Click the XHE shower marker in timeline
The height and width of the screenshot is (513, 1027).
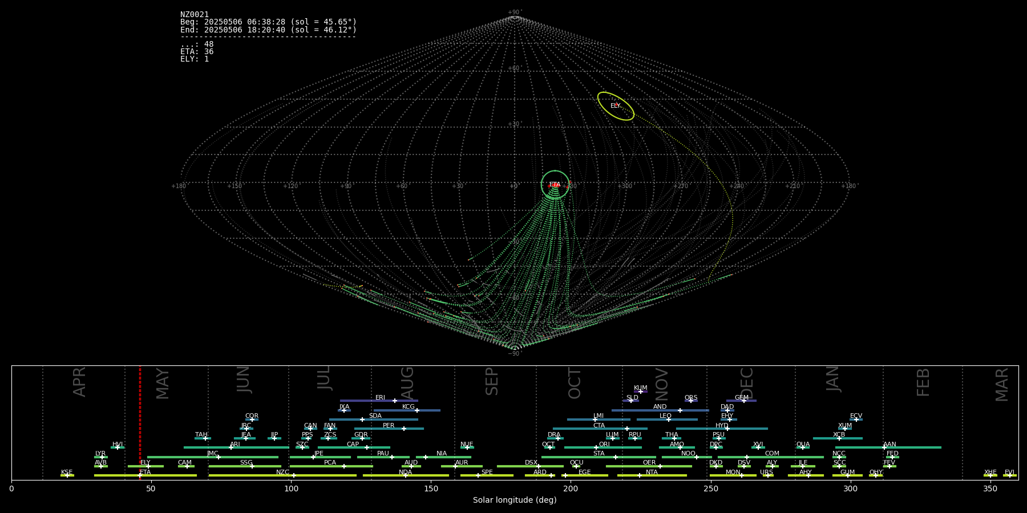[990, 475]
